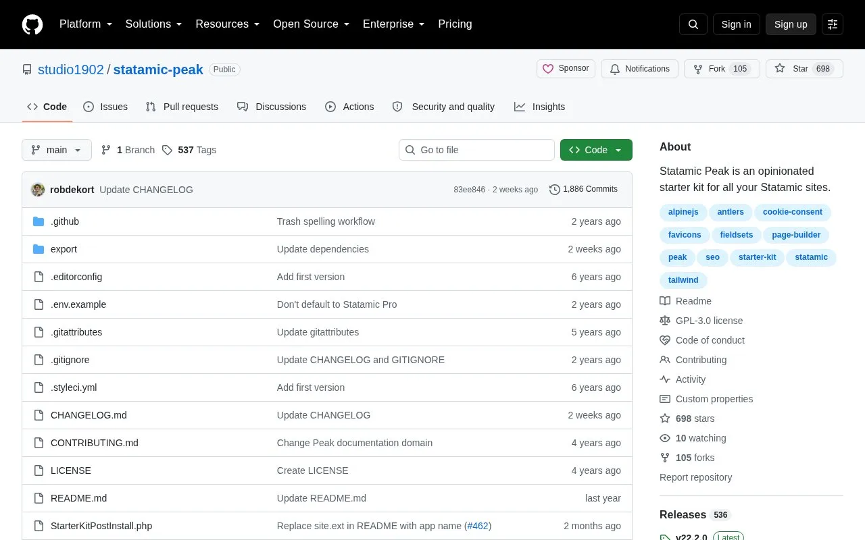Switch to the Issues tab
Image resolution: width=865 pixels, height=540 pixels.
[x=105, y=107]
